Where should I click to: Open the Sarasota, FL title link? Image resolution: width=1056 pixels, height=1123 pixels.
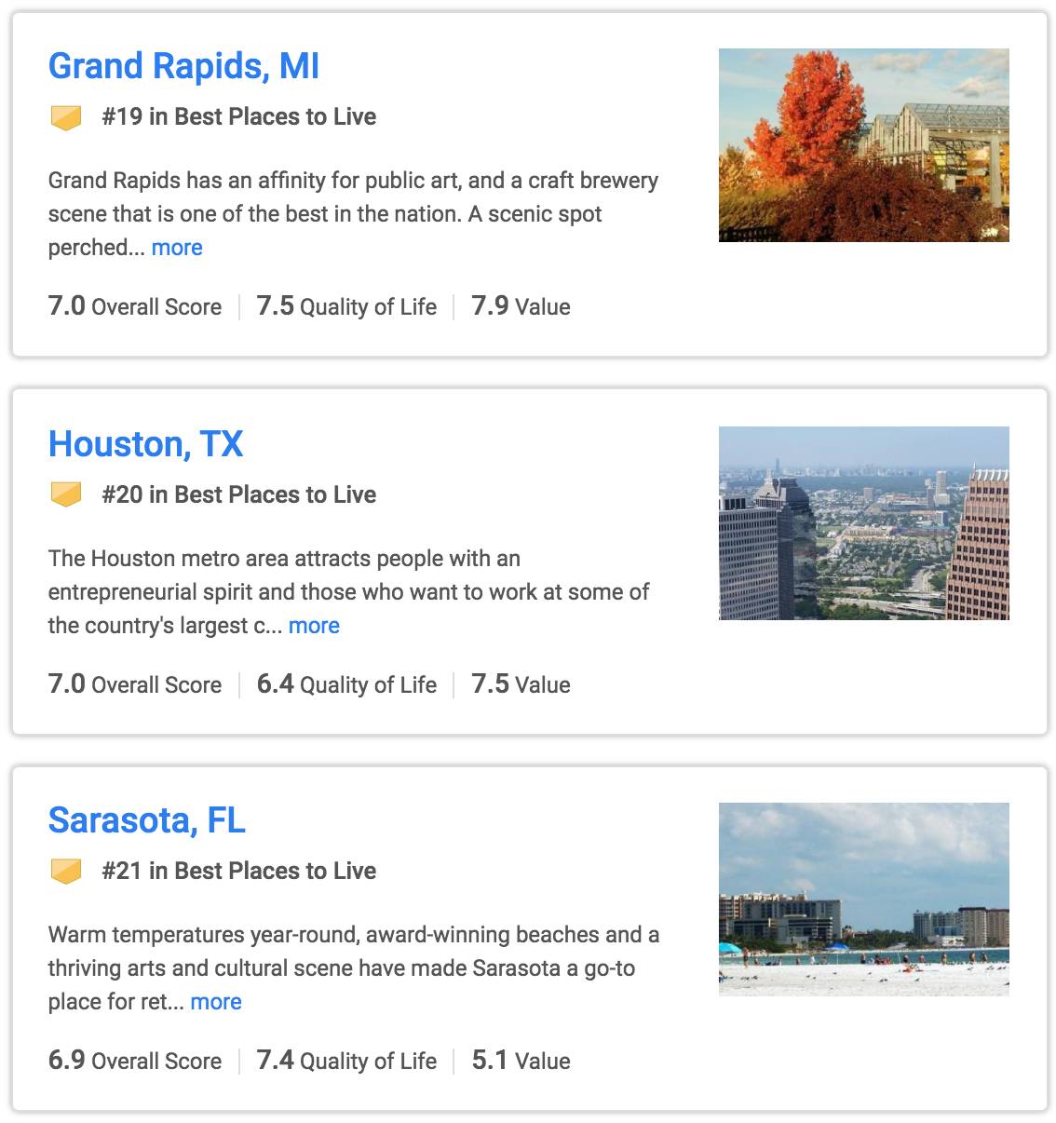pyautogui.click(x=146, y=820)
